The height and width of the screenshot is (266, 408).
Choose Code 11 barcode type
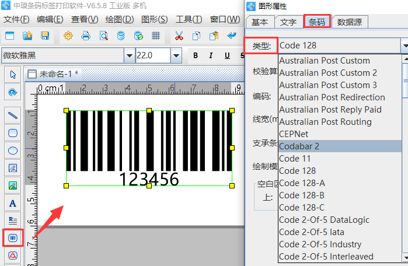(340, 158)
